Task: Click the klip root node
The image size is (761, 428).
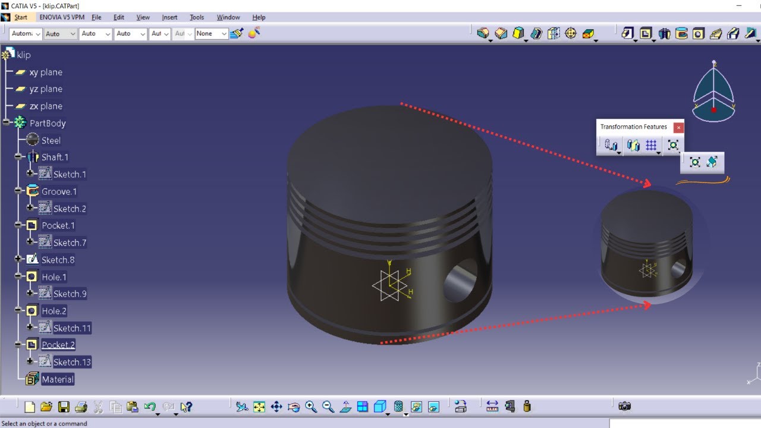Action: [24, 55]
